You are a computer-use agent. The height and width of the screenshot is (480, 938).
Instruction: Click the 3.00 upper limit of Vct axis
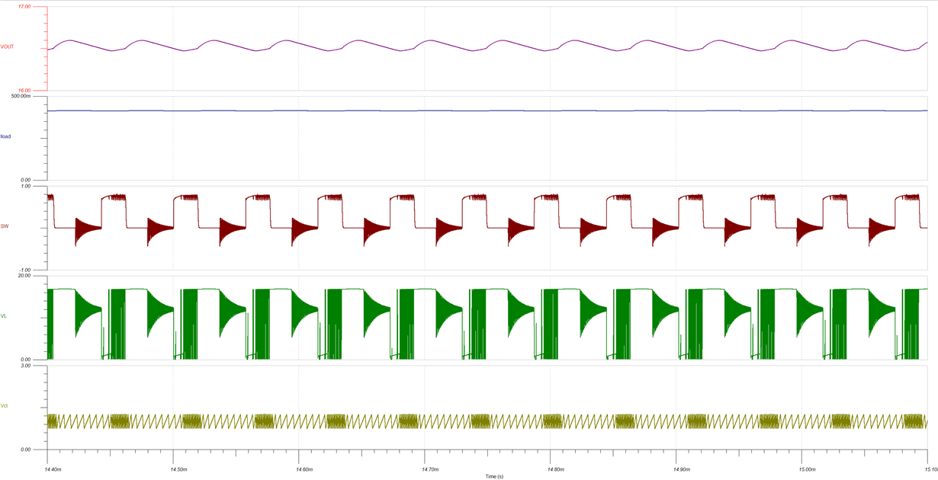coord(26,366)
